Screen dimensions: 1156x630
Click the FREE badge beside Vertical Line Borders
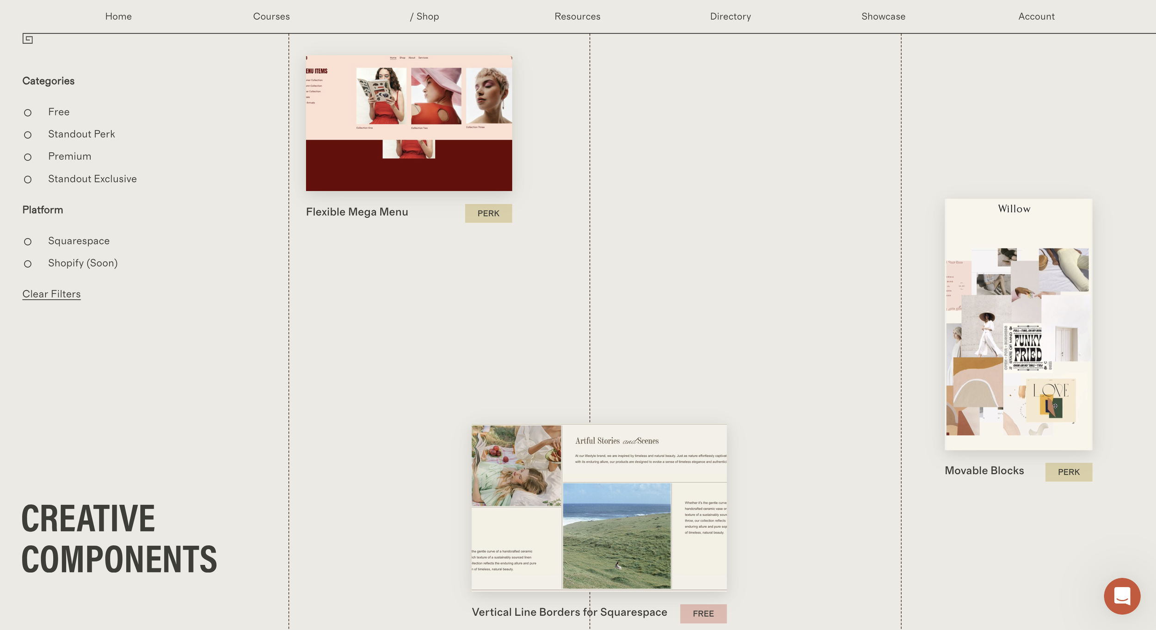pyautogui.click(x=703, y=613)
